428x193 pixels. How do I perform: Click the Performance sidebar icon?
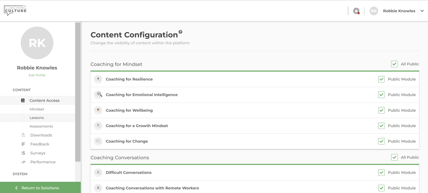23,162
